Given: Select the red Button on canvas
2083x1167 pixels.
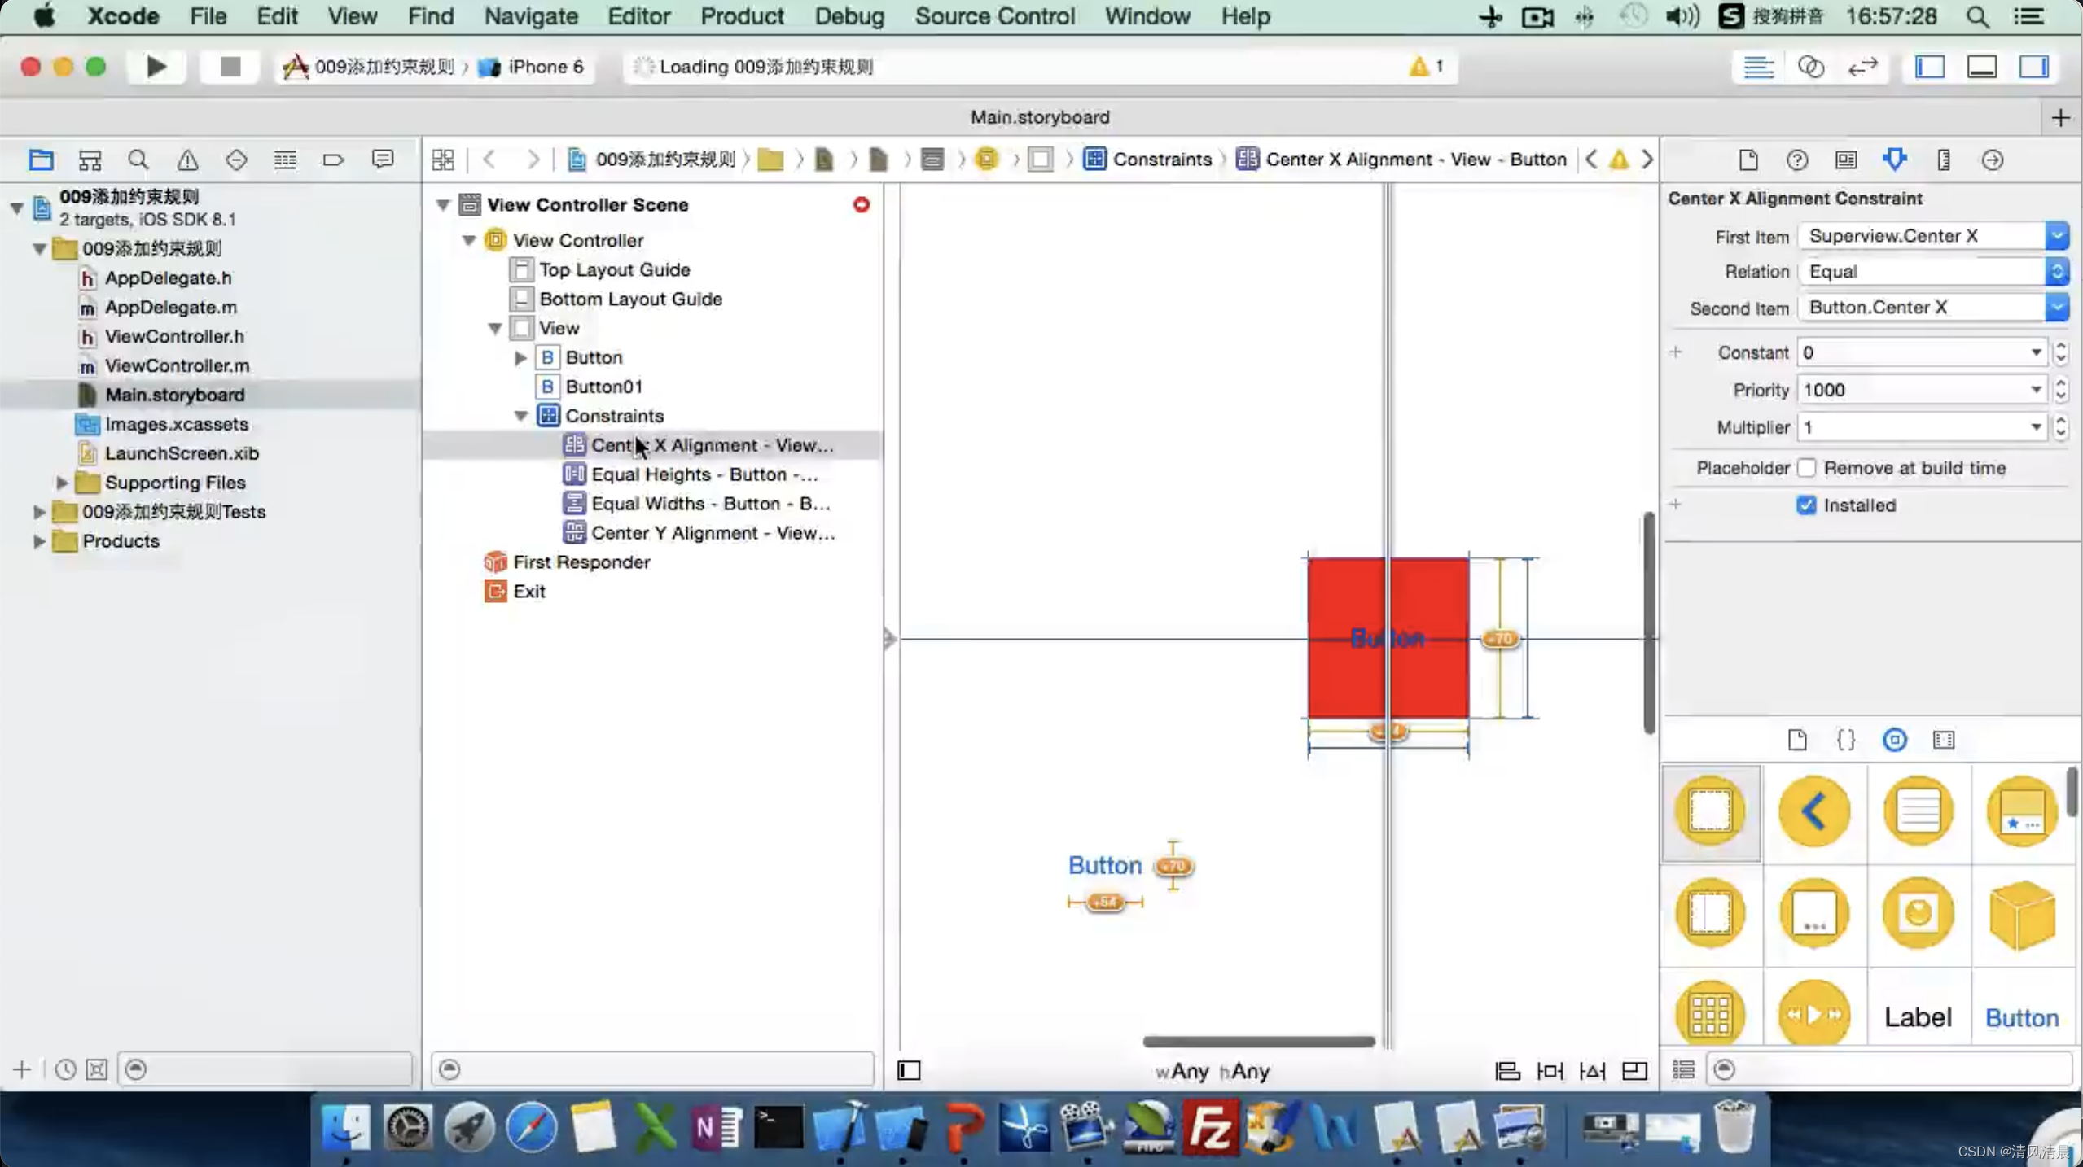Looking at the screenshot, I should [1388, 638].
